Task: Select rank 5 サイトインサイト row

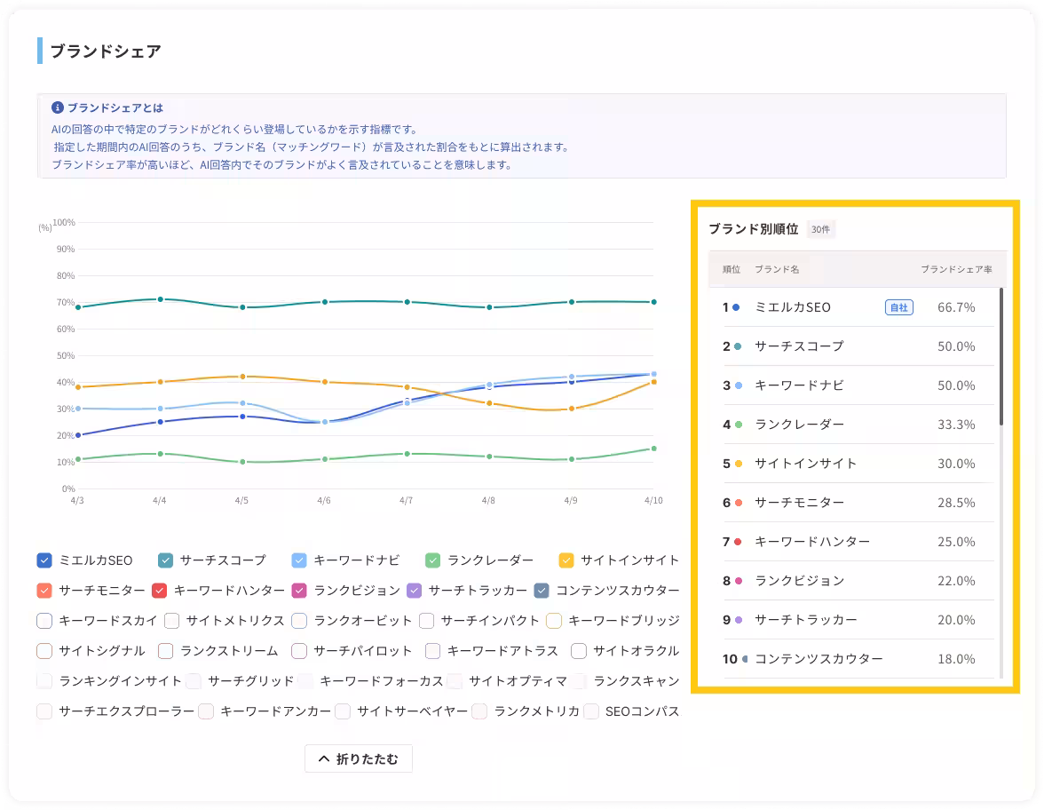Action: tap(852, 464)
